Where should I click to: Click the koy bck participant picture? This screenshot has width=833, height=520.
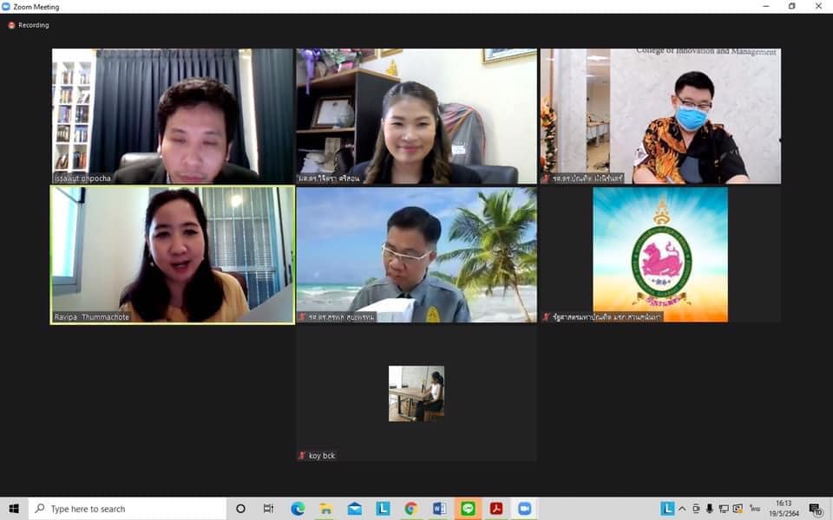(x=416, y=393)
